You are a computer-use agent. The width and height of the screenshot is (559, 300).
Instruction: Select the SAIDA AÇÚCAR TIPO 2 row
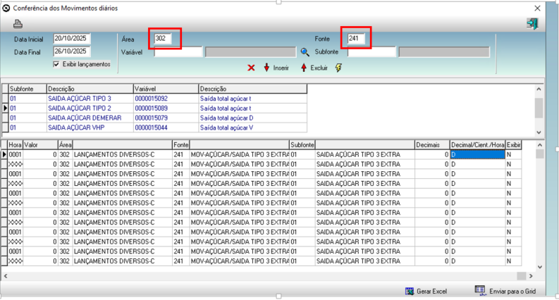tap(154, 108)
